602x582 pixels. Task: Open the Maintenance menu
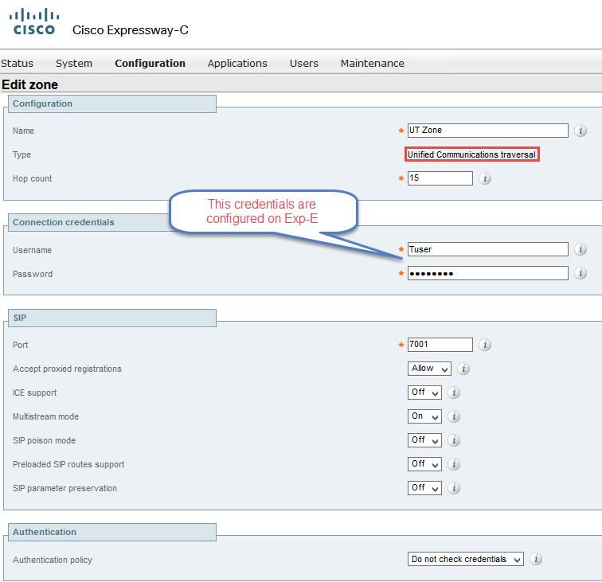tap(373, 63)
